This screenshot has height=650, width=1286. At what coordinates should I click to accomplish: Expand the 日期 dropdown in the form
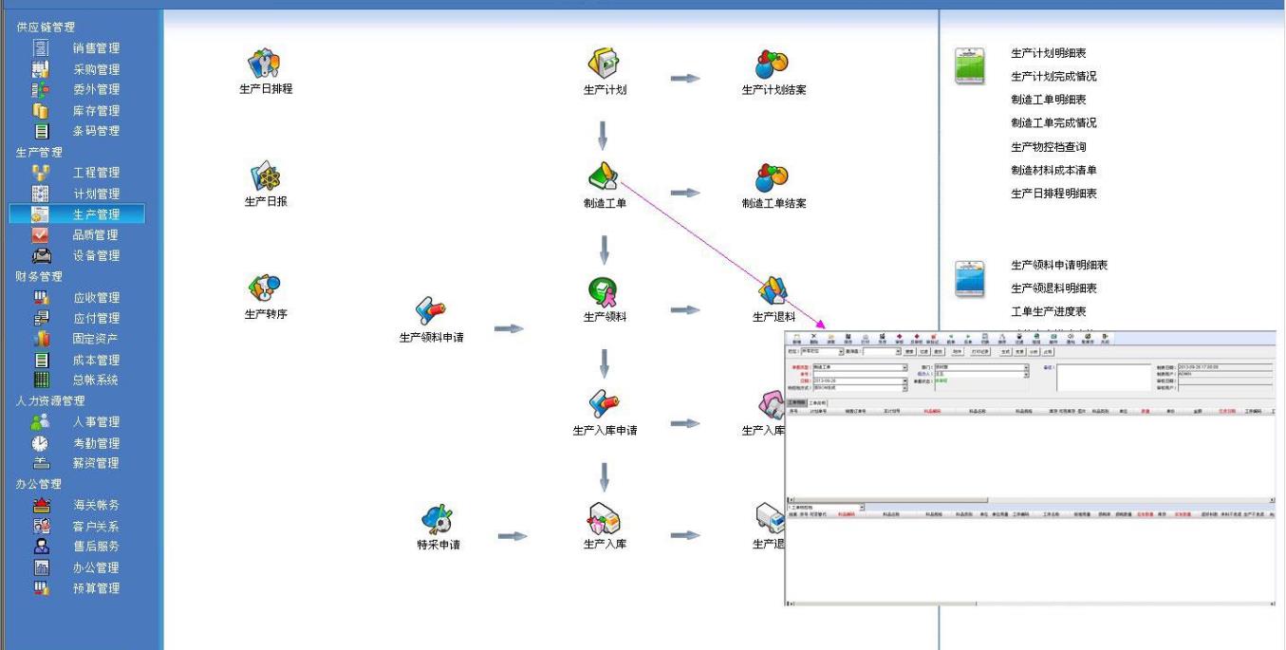(x=904, y=381)
